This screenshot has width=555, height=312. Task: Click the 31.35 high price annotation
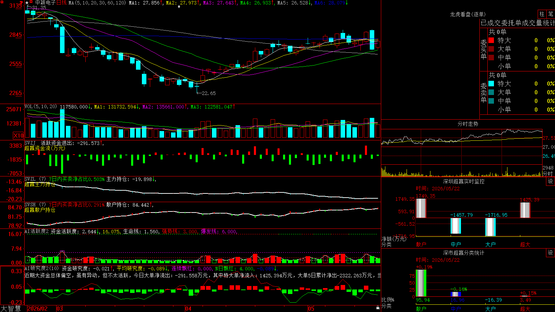(x=39, y=8)
